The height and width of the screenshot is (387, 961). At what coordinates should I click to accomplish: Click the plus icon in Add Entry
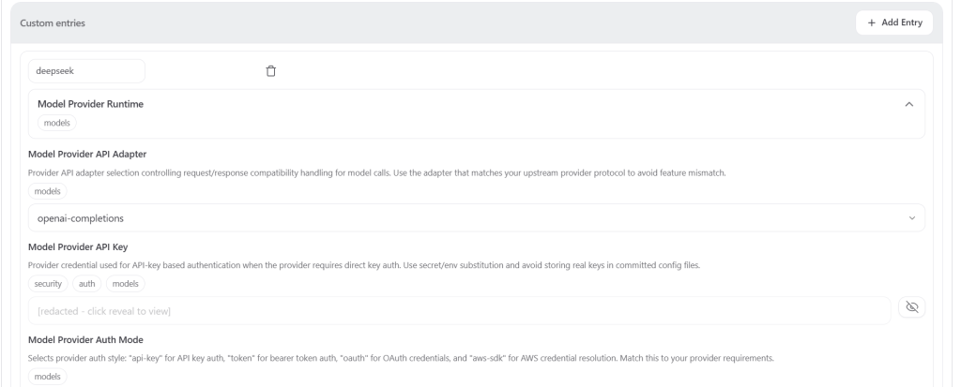(x=872, y=22)
